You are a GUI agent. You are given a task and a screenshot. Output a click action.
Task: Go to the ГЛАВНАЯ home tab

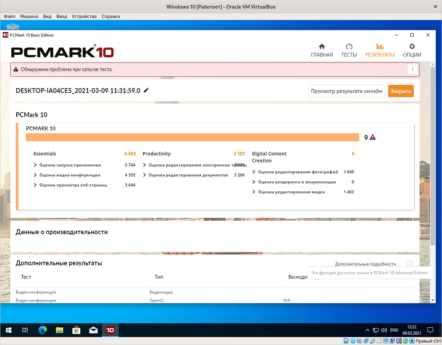click(x=322, y=50)
